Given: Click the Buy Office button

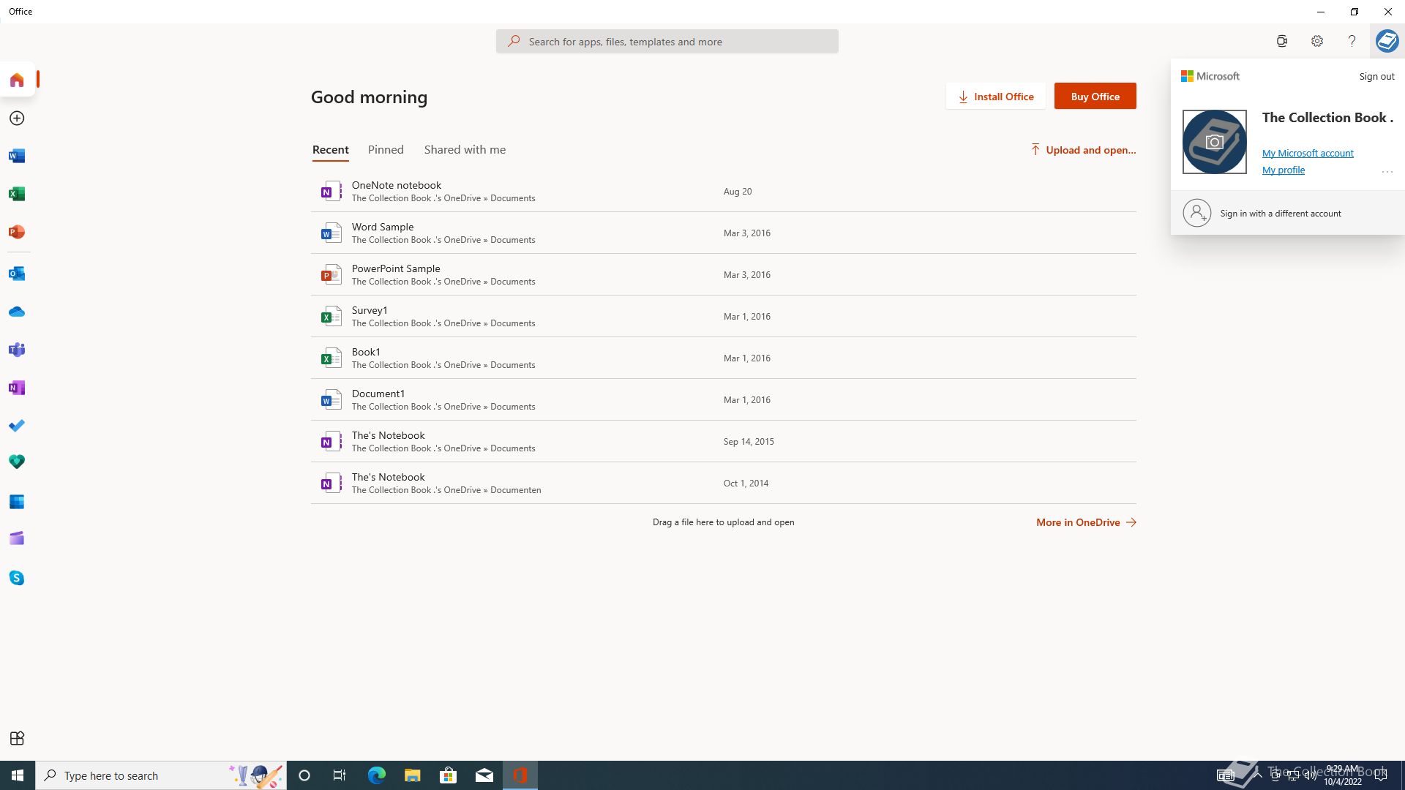Looking at the screenshot, I should 1095,97.
